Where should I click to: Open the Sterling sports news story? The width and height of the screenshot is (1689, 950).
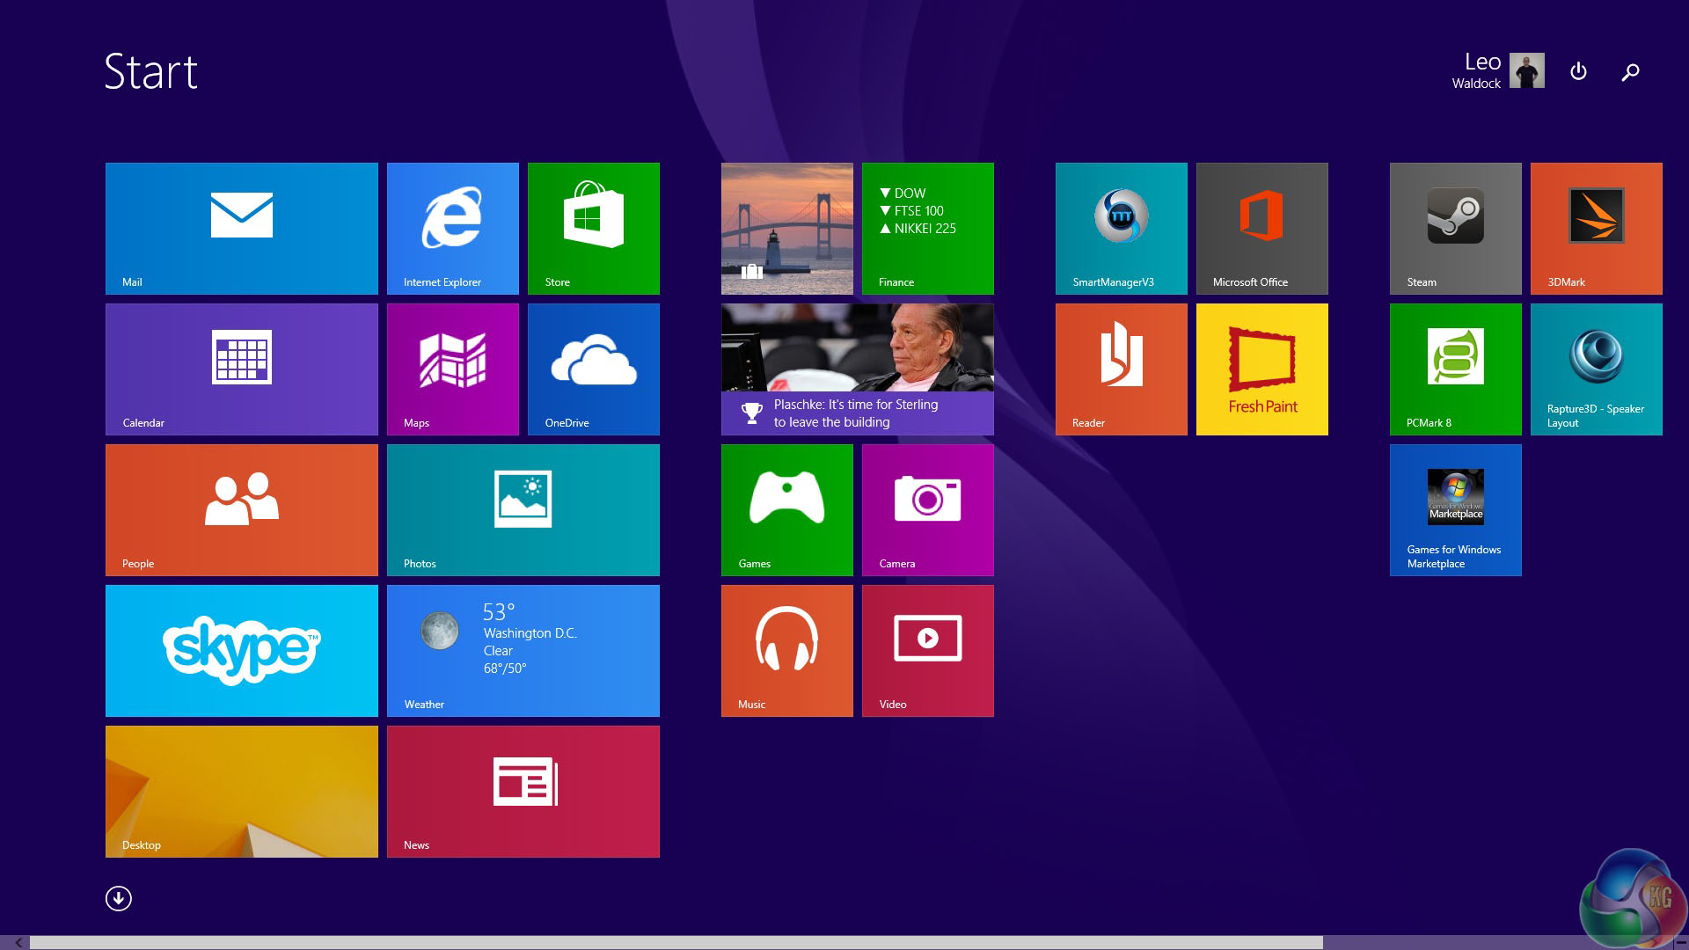coord(857,369)
